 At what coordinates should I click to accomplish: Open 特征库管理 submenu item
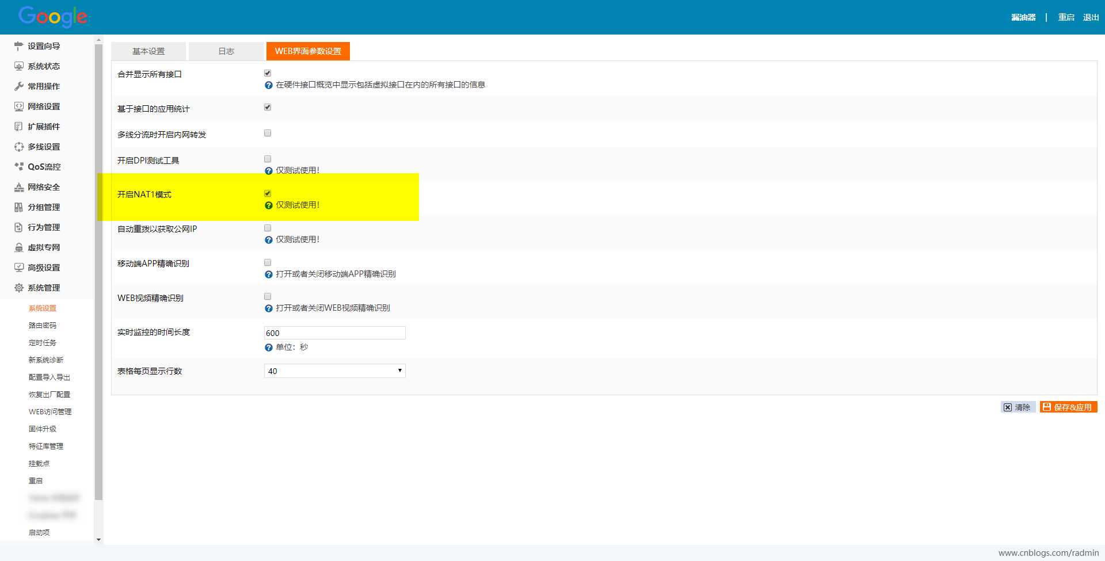[46, 446]
